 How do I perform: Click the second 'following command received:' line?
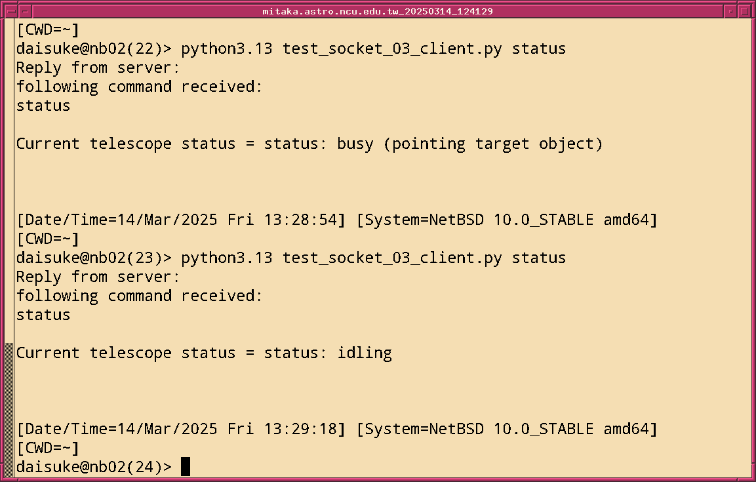click(x=139, y=296)
